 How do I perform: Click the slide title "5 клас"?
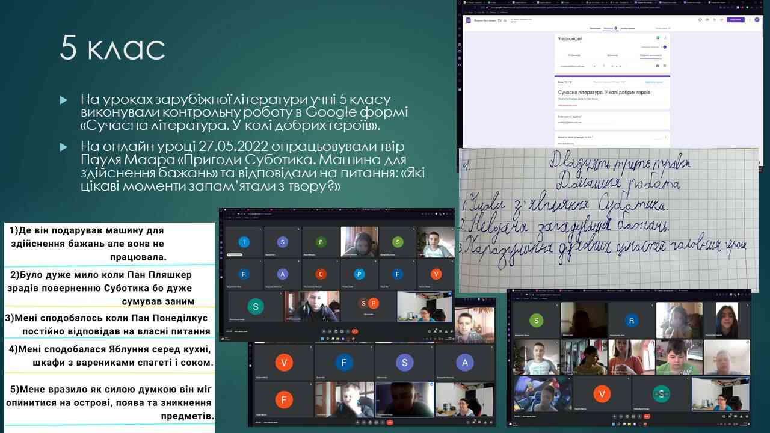click(x=112, y=48)
